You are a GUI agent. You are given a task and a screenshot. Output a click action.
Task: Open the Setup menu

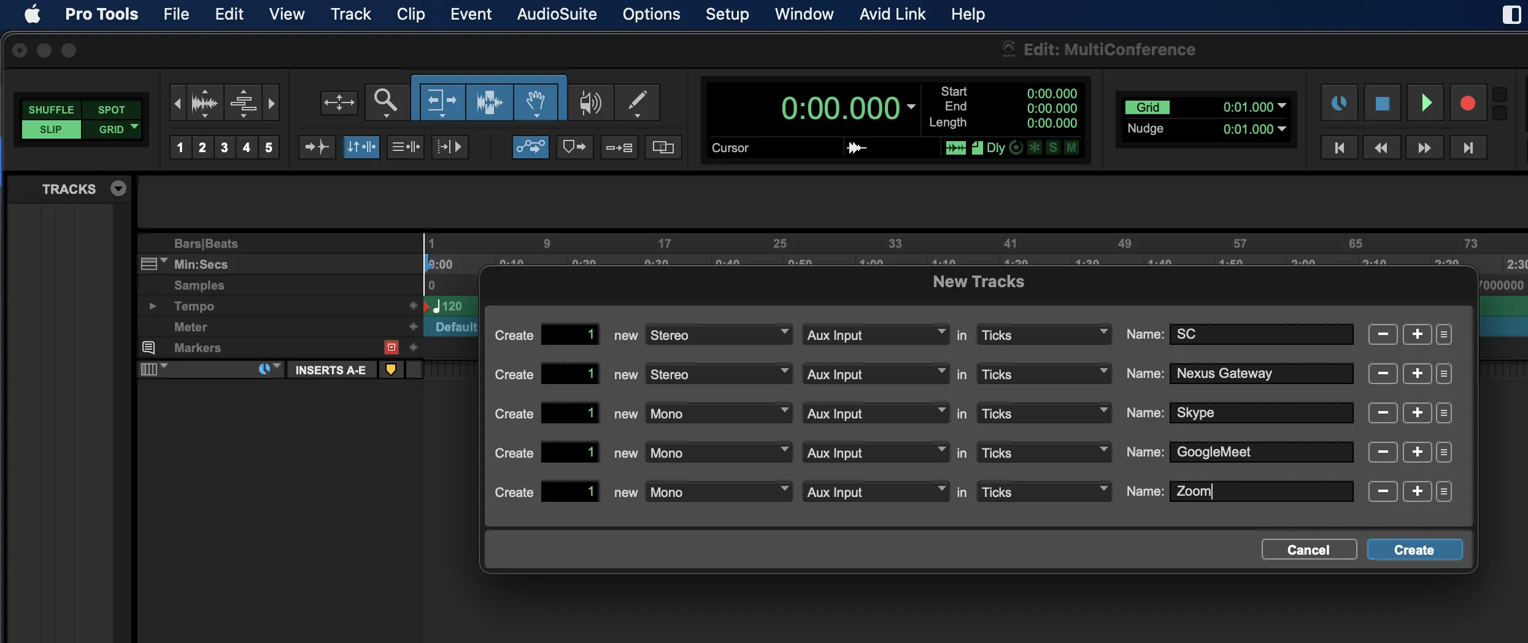[x=727, y=14]
